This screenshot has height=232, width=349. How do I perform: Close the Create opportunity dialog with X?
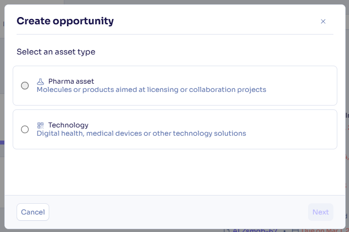[x=323, y=21]
